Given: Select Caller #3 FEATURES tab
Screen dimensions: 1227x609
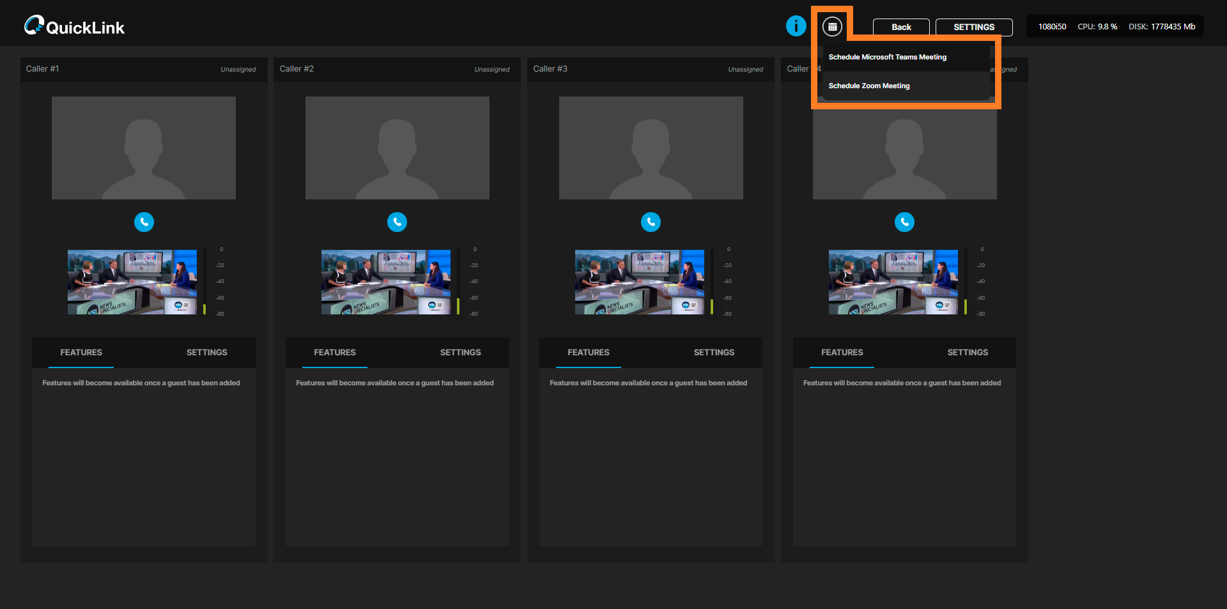Looking at the screenshot, I should click(x=588, y=353).
